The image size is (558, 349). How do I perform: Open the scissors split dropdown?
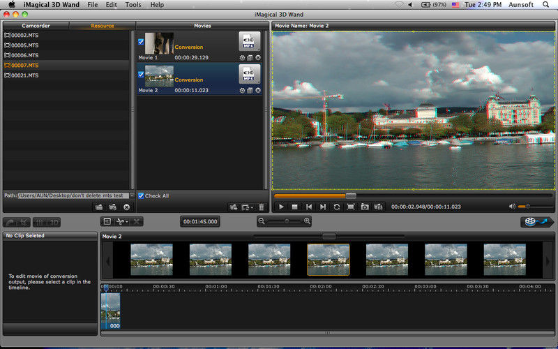[122, 221]
